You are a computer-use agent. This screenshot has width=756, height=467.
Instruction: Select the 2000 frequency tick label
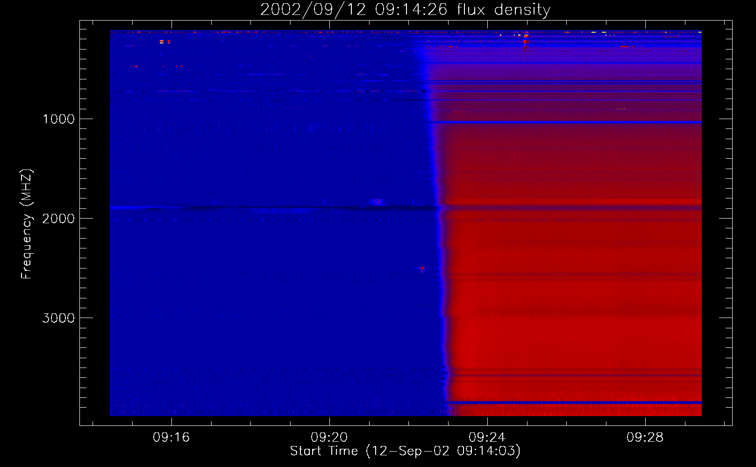(58, 219)
